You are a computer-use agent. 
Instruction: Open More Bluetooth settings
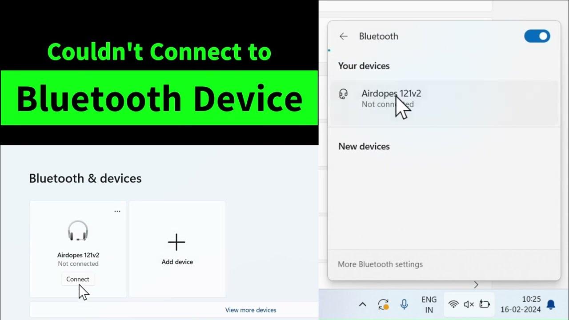380,264
